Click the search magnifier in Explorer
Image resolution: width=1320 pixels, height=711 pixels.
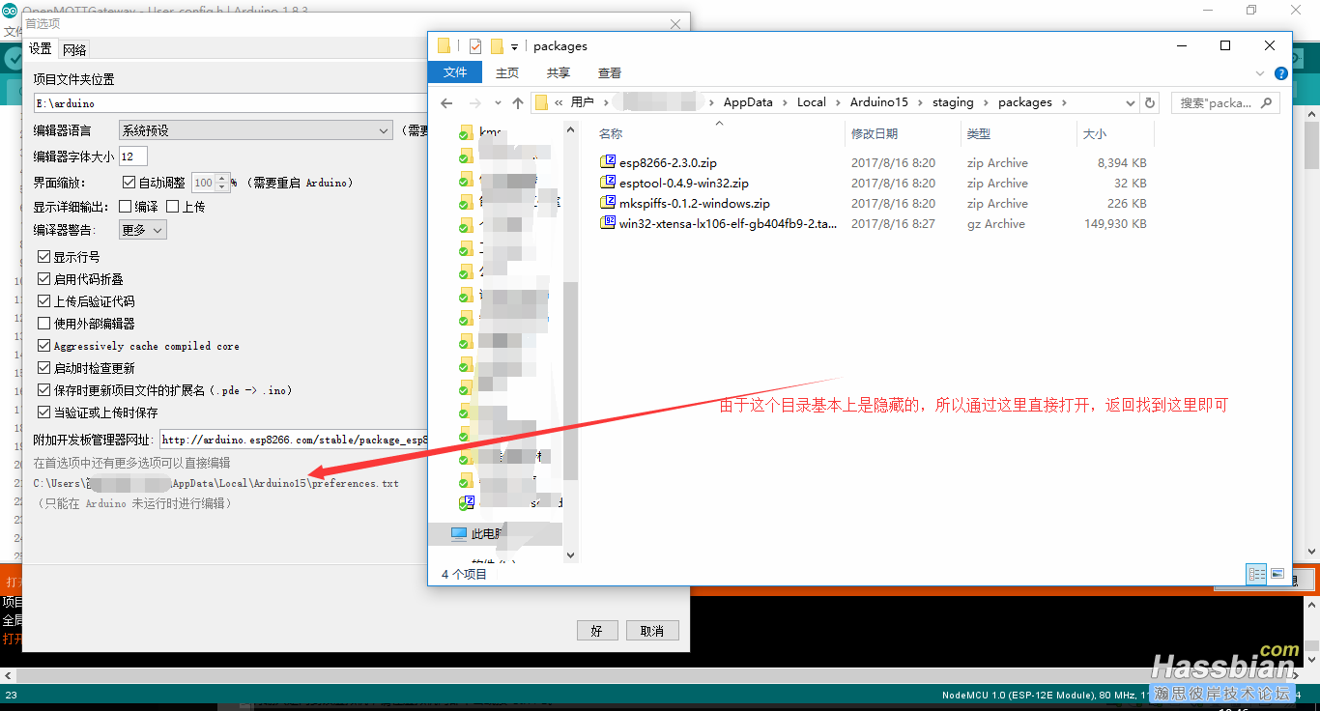point(1268,102)
